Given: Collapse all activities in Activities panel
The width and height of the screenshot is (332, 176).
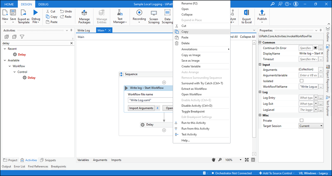Looking at the screenshot, I should coord(14,37).
